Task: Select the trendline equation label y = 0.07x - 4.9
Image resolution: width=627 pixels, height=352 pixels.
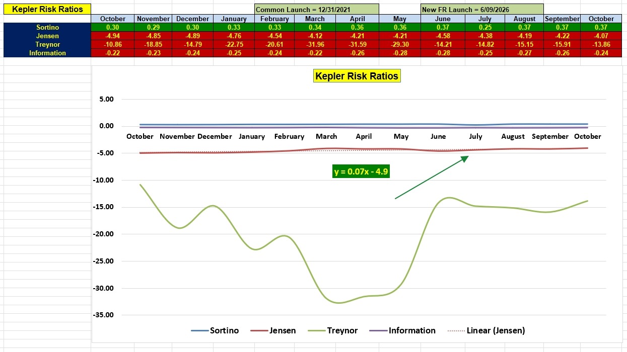Action: 361,171
